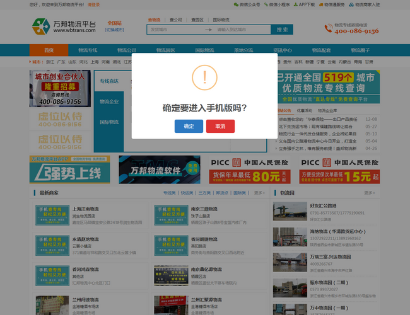
Task: Open the 首页 home menu item
Action: click(49, 50)
